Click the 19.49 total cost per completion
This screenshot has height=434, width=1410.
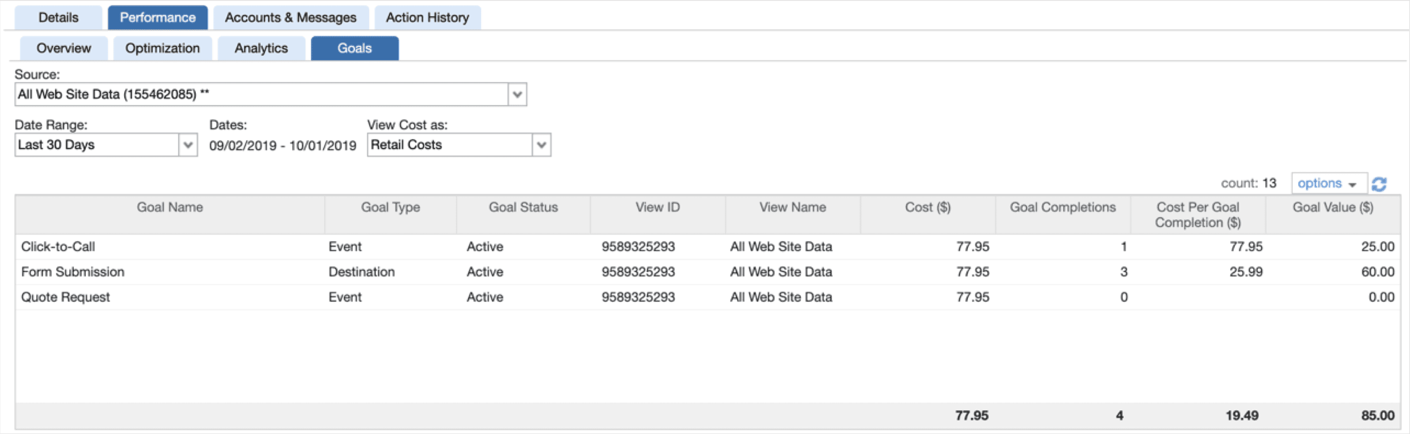tap(1242, 416)
